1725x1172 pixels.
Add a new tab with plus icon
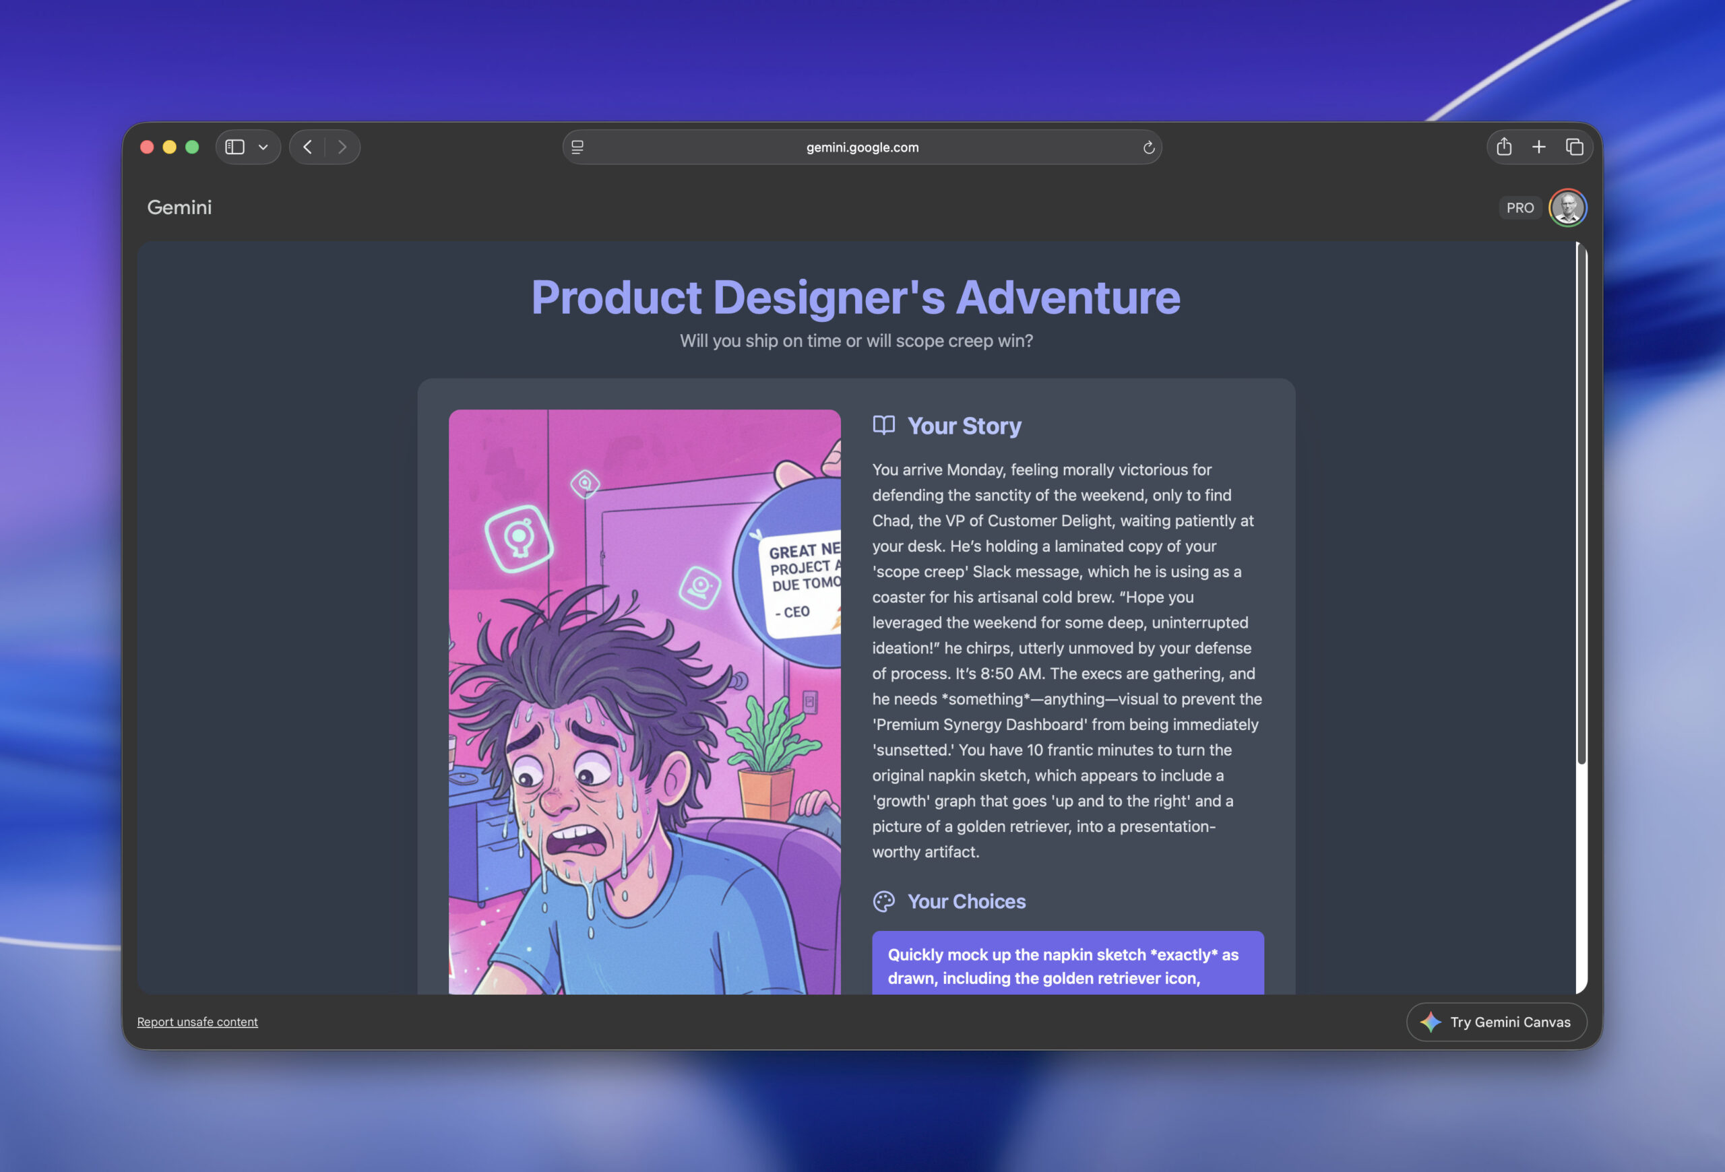point(1539,147)
